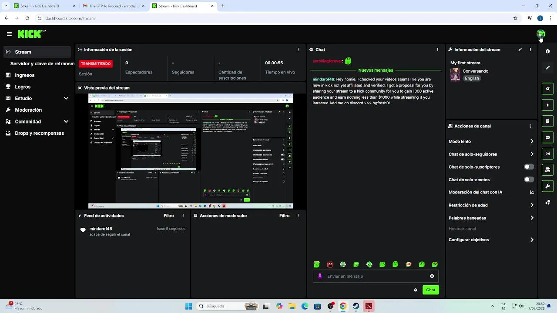Expand the Estudio sidebar section

(x=66, y=98)
